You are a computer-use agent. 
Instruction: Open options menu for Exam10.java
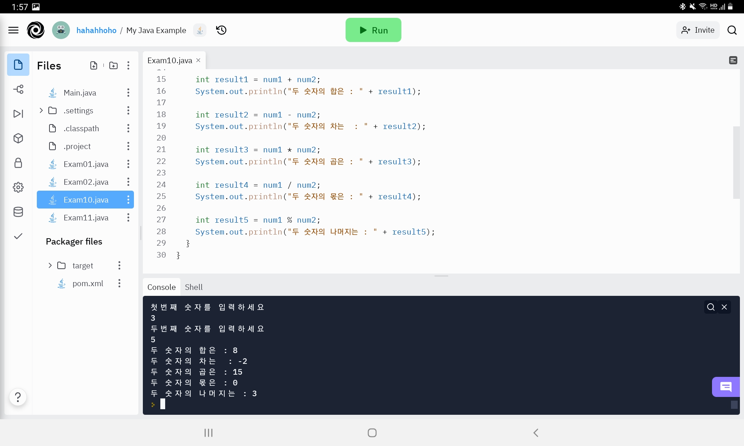point(128,200)
